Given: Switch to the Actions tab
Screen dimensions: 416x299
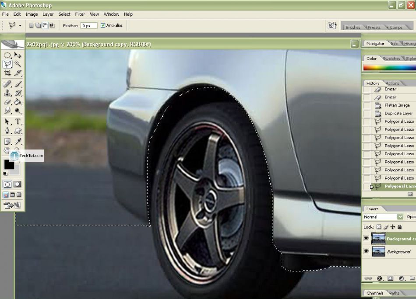Looking at the screenshot, I should click(x=392, y=83).
